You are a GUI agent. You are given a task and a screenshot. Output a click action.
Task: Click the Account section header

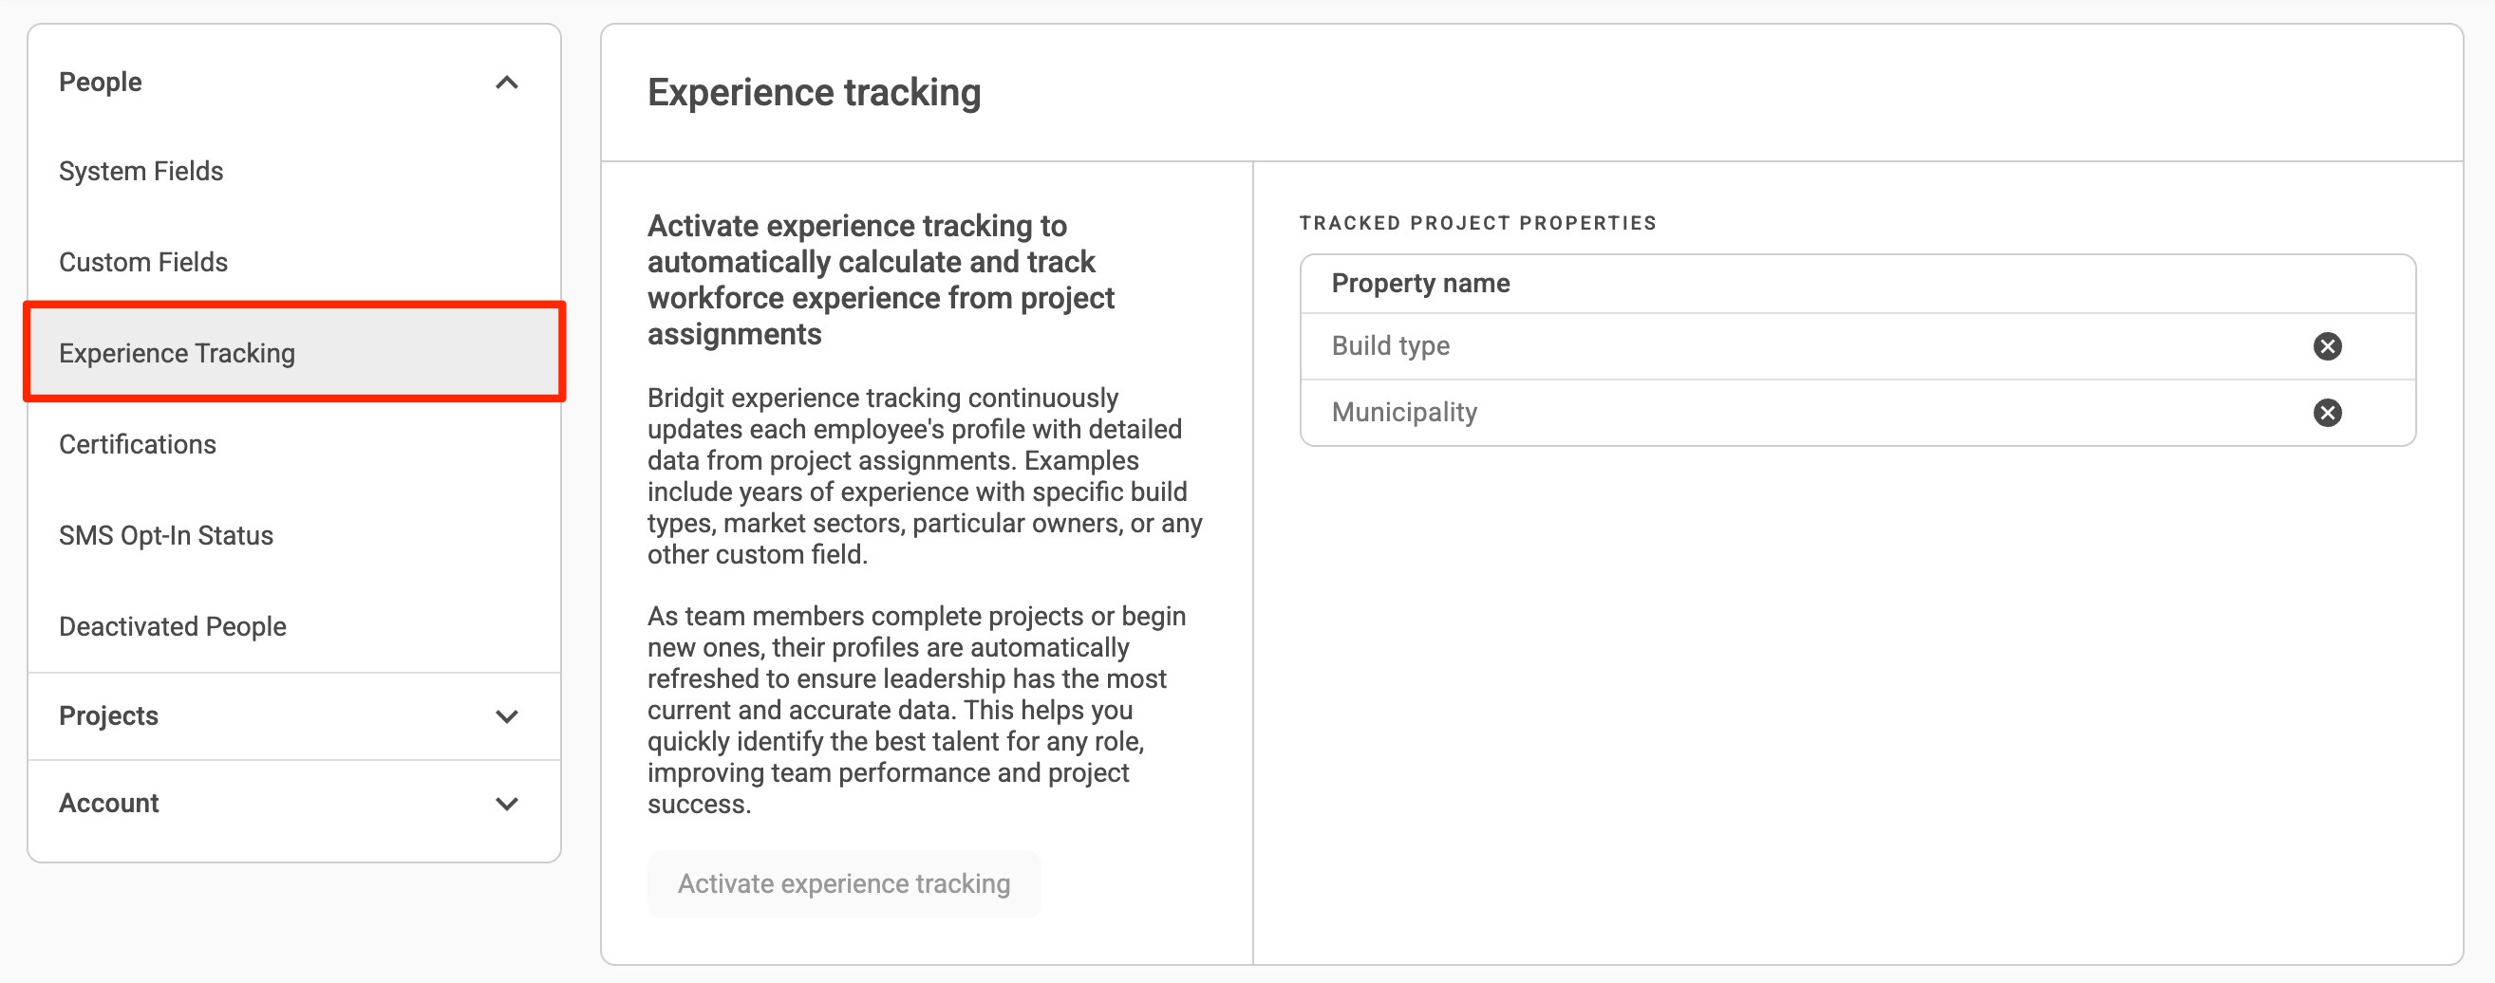point(109,803)
